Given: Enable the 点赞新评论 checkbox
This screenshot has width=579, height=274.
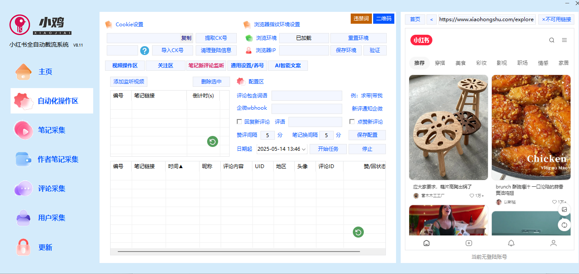Looking at the screenshot, I should pos(352,122).
